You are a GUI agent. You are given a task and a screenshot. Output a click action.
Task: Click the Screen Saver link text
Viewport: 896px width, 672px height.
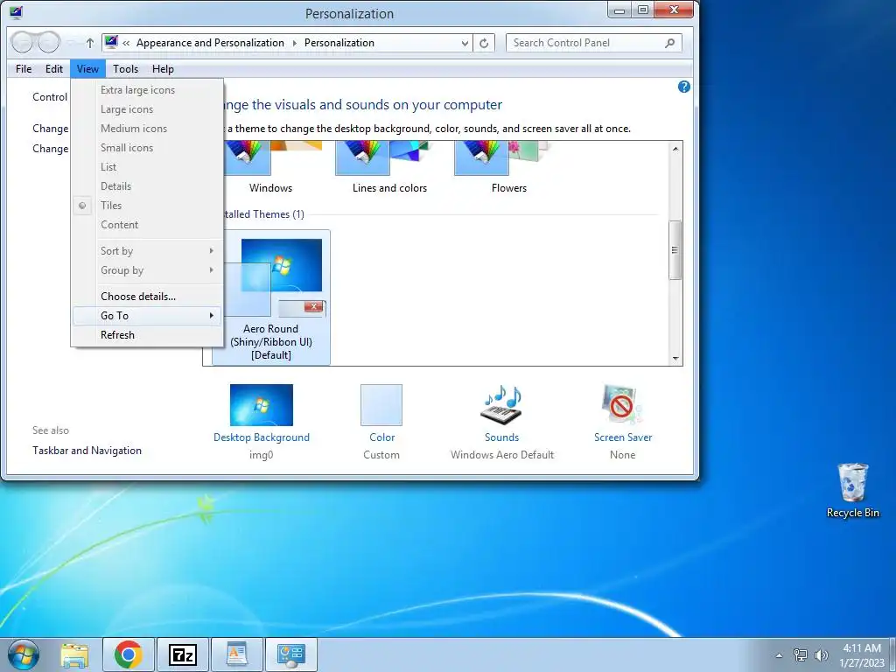pyautogui.click(x=623, y=437)
